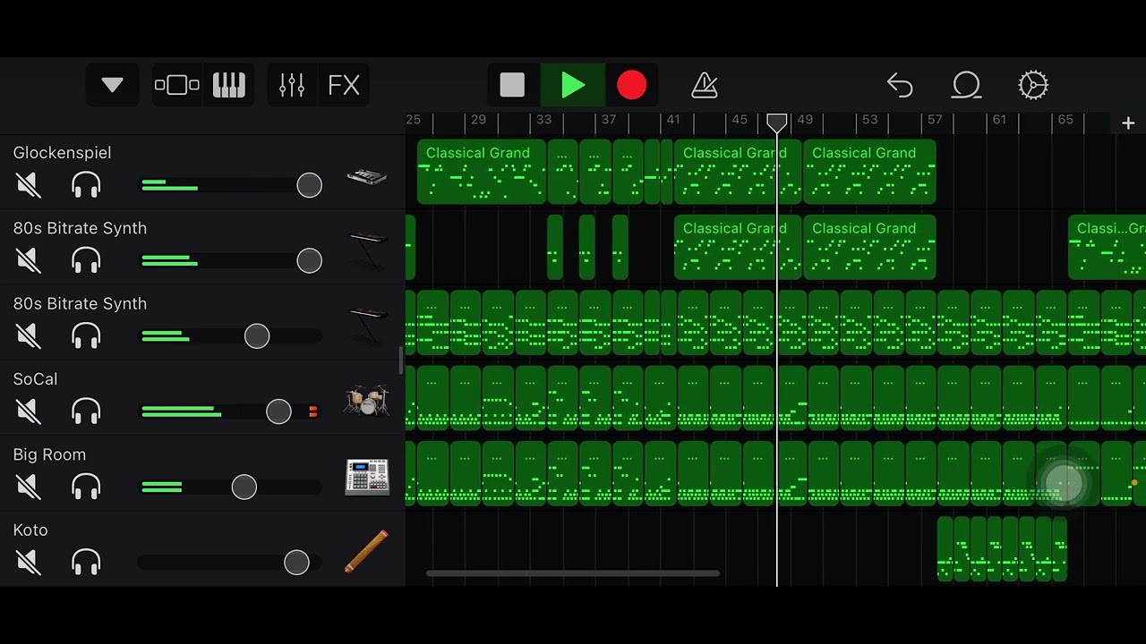This screenshot has width=1146, height=644.
Task: Open the keyboard instrument view
Action: (x=229, y=85)
